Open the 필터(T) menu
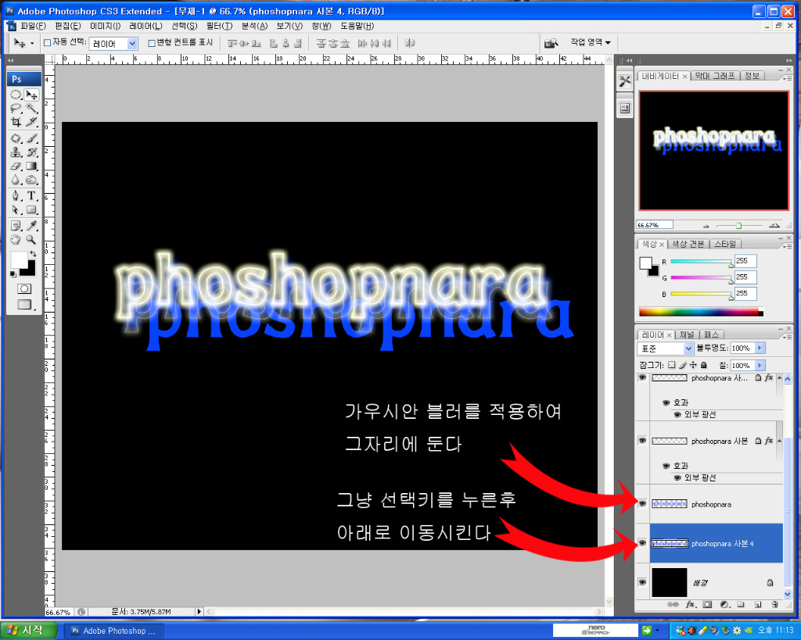 [x=220, y=26]
